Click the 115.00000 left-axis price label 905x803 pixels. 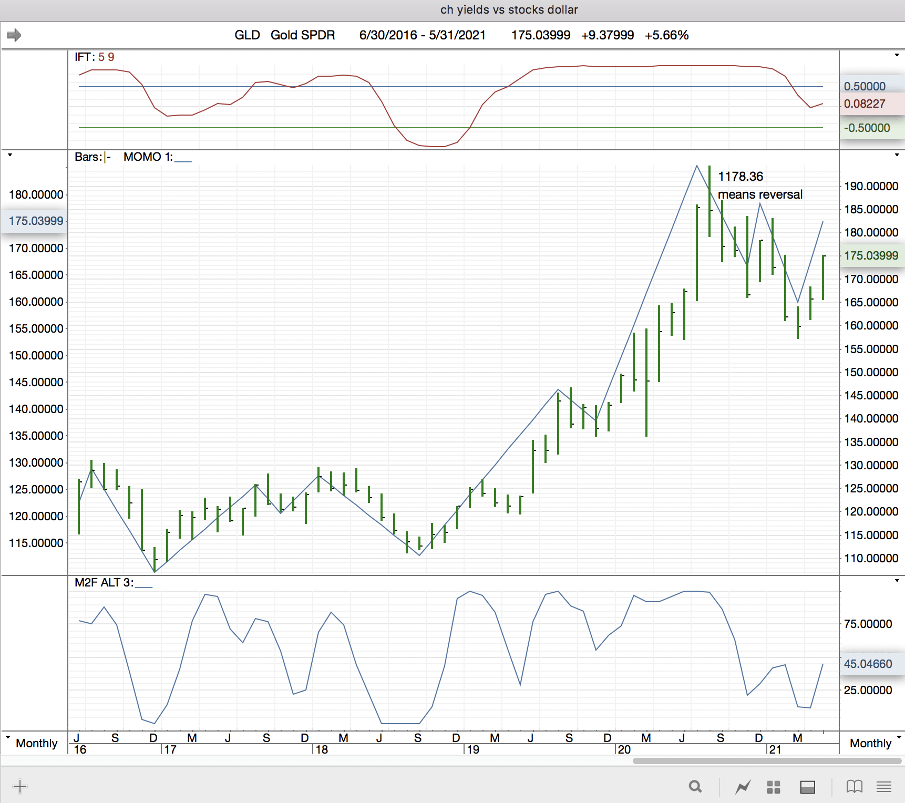pyautogui.click(x=36, y=543)
